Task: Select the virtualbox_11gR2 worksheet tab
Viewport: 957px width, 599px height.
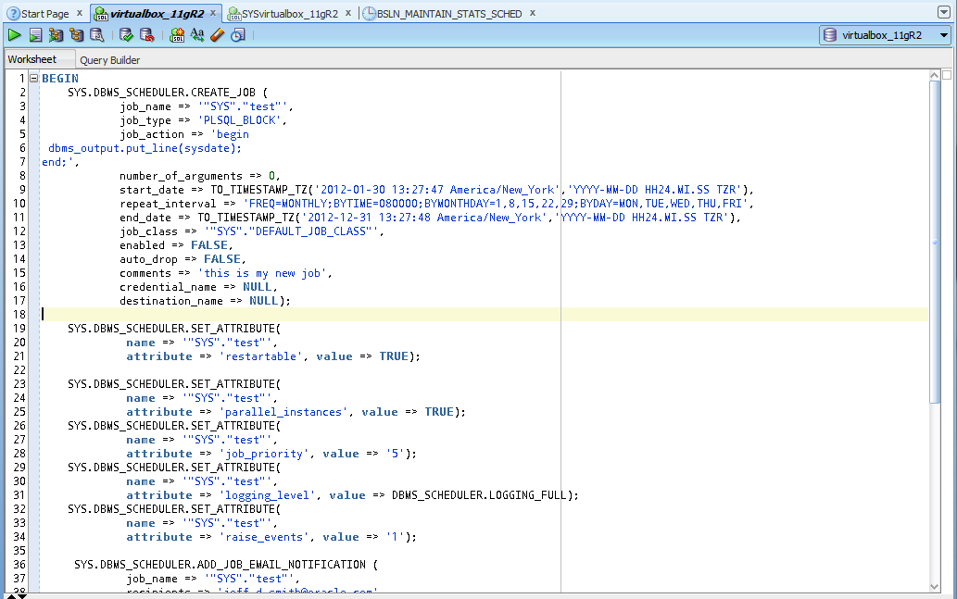Action: (x=157, y=13)
